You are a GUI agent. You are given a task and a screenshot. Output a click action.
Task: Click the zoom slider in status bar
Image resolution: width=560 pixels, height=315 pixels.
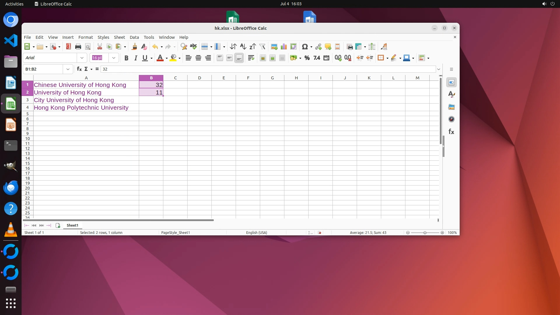tap(425, 233)
